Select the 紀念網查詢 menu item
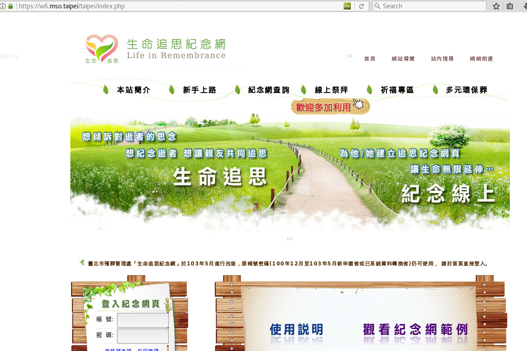527x351 pixels. [269, 90]
